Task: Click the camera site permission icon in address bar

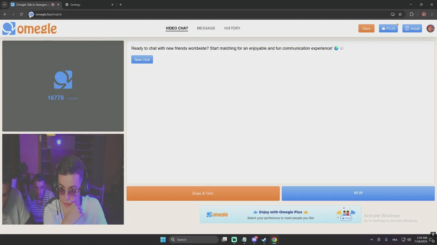Action: (x=31, y=14)
